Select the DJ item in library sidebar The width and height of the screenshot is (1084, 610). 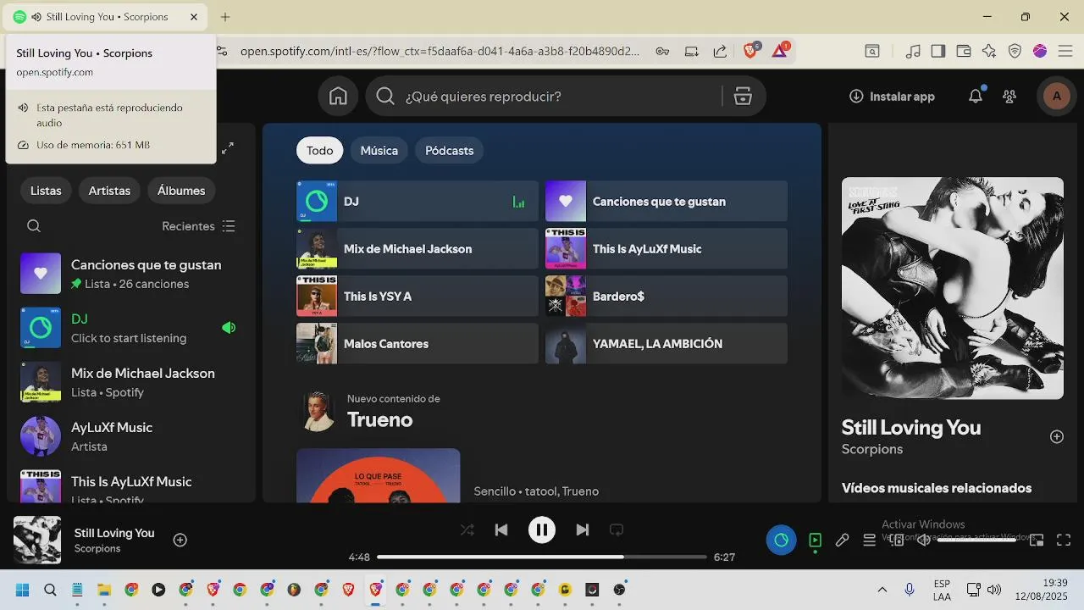click(130, 328)
